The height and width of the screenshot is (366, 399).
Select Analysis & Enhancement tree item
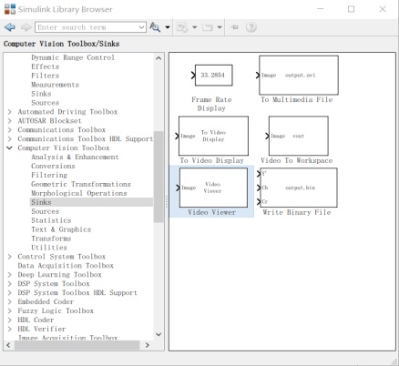tap(75, 157)
